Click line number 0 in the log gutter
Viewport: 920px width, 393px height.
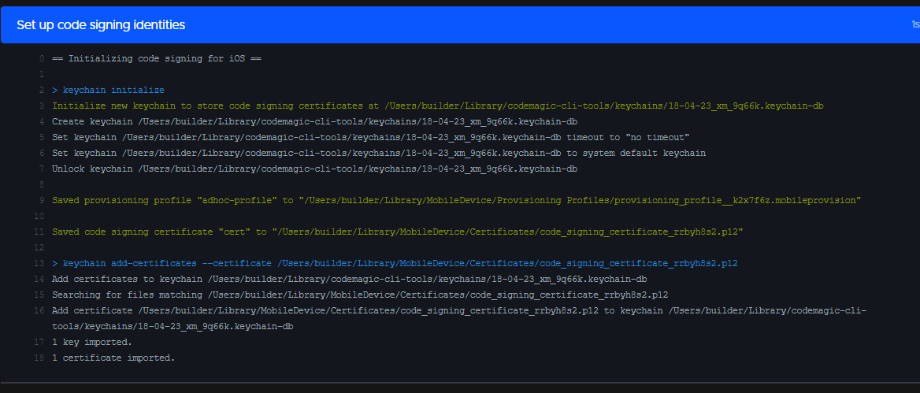click(x=42, y=58)
